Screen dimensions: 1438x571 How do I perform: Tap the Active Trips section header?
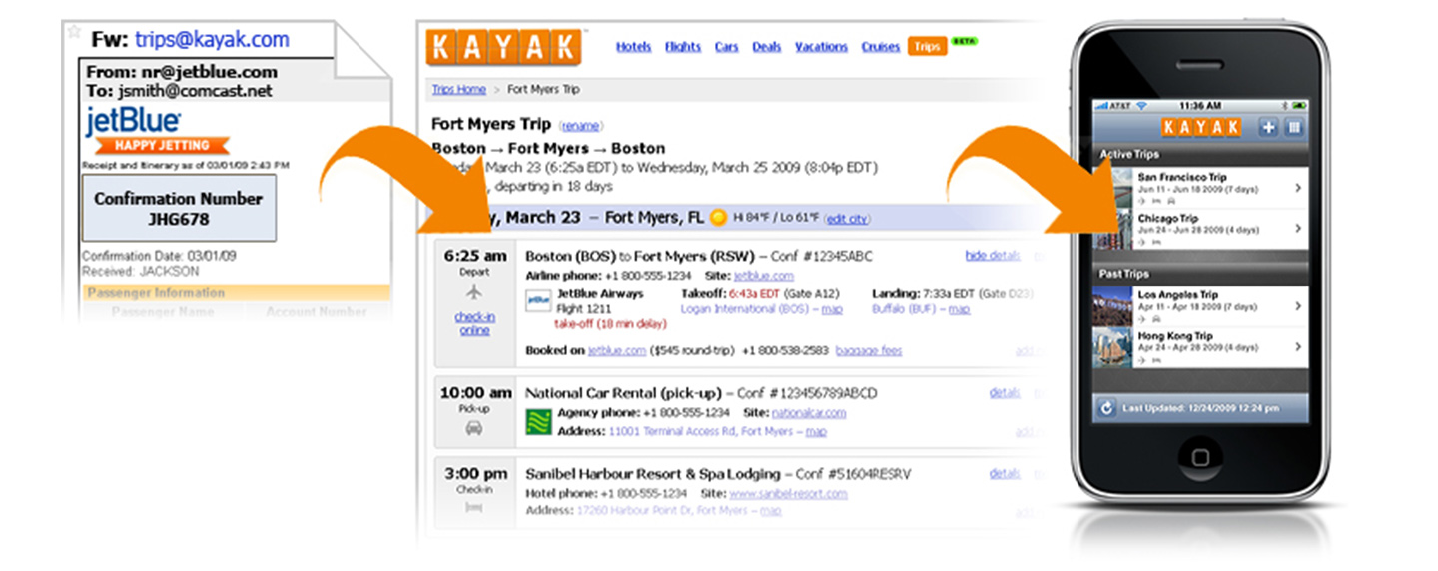tap(1200, 155)
